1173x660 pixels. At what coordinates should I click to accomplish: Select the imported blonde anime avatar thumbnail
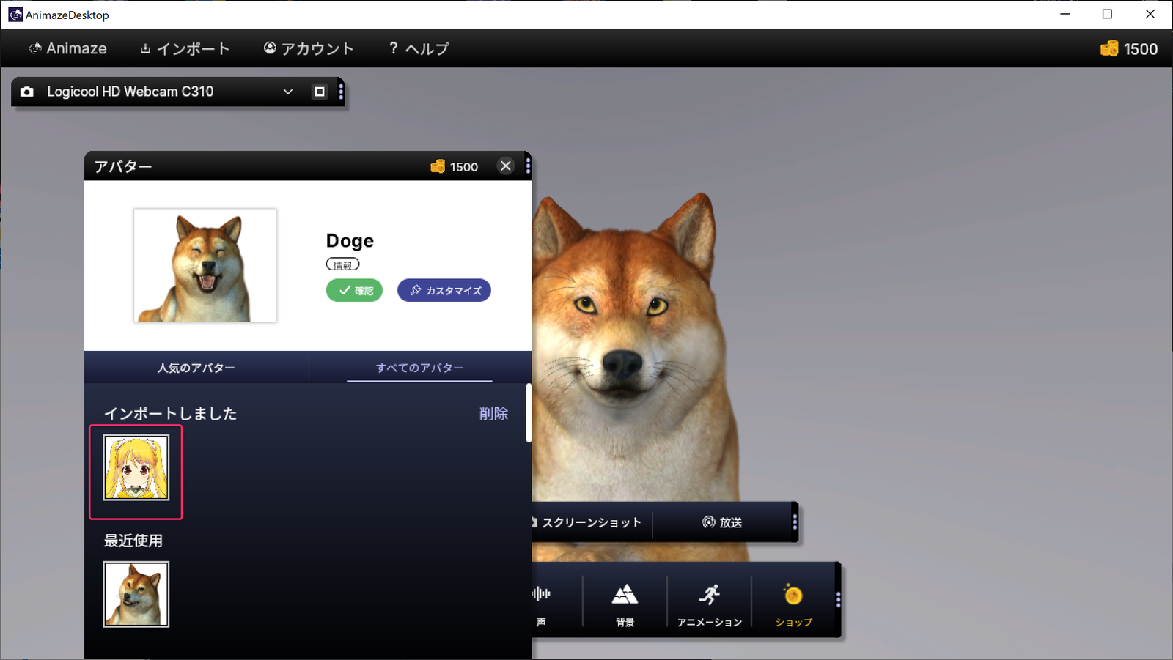(136, 468)
